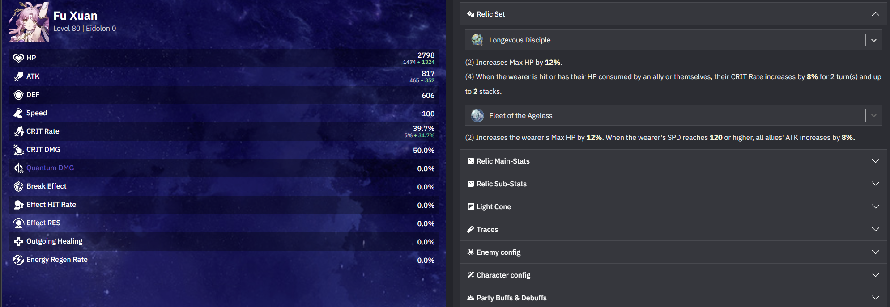
Task: Click the Quantum DMG stat label
Action: (50, 168)
